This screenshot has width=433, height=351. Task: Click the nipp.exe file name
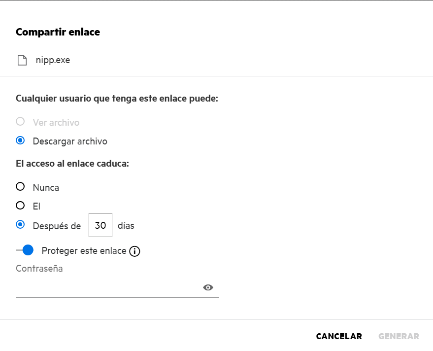tap(53, 61)
